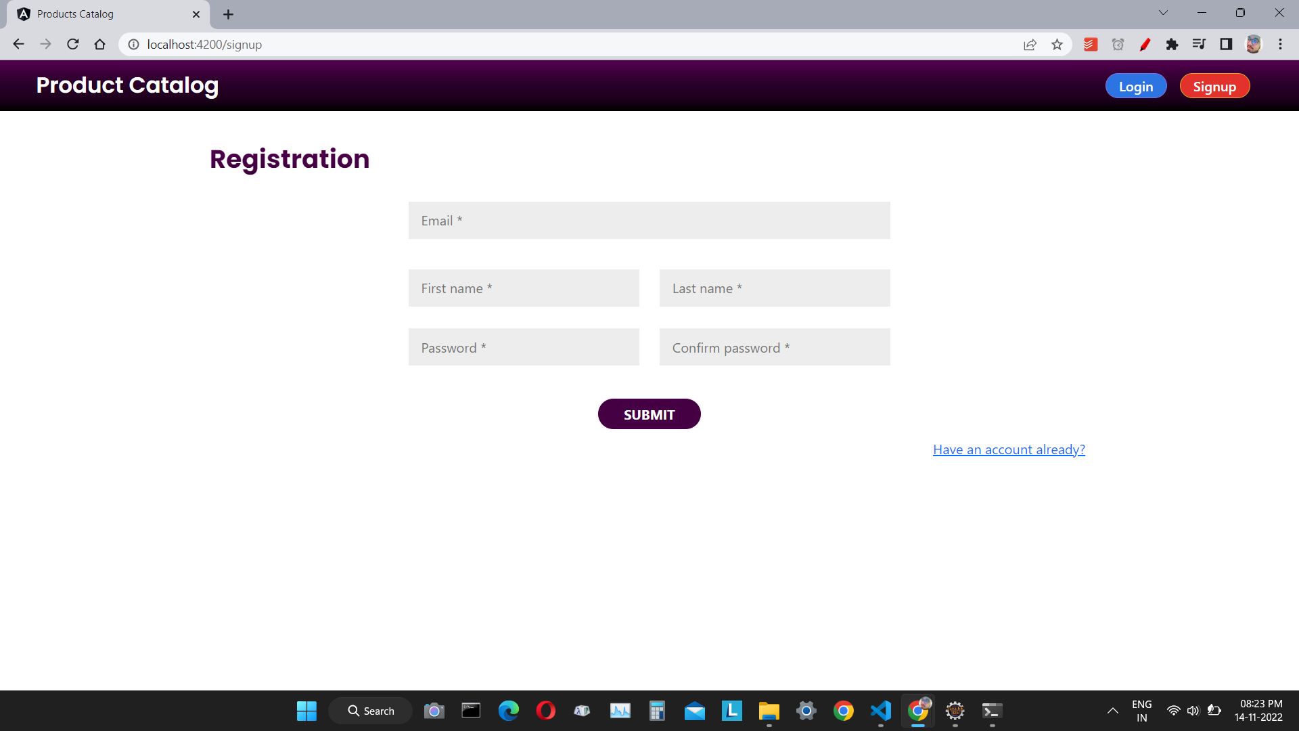Open Chrome three-dot menu

coord(1280,45)
